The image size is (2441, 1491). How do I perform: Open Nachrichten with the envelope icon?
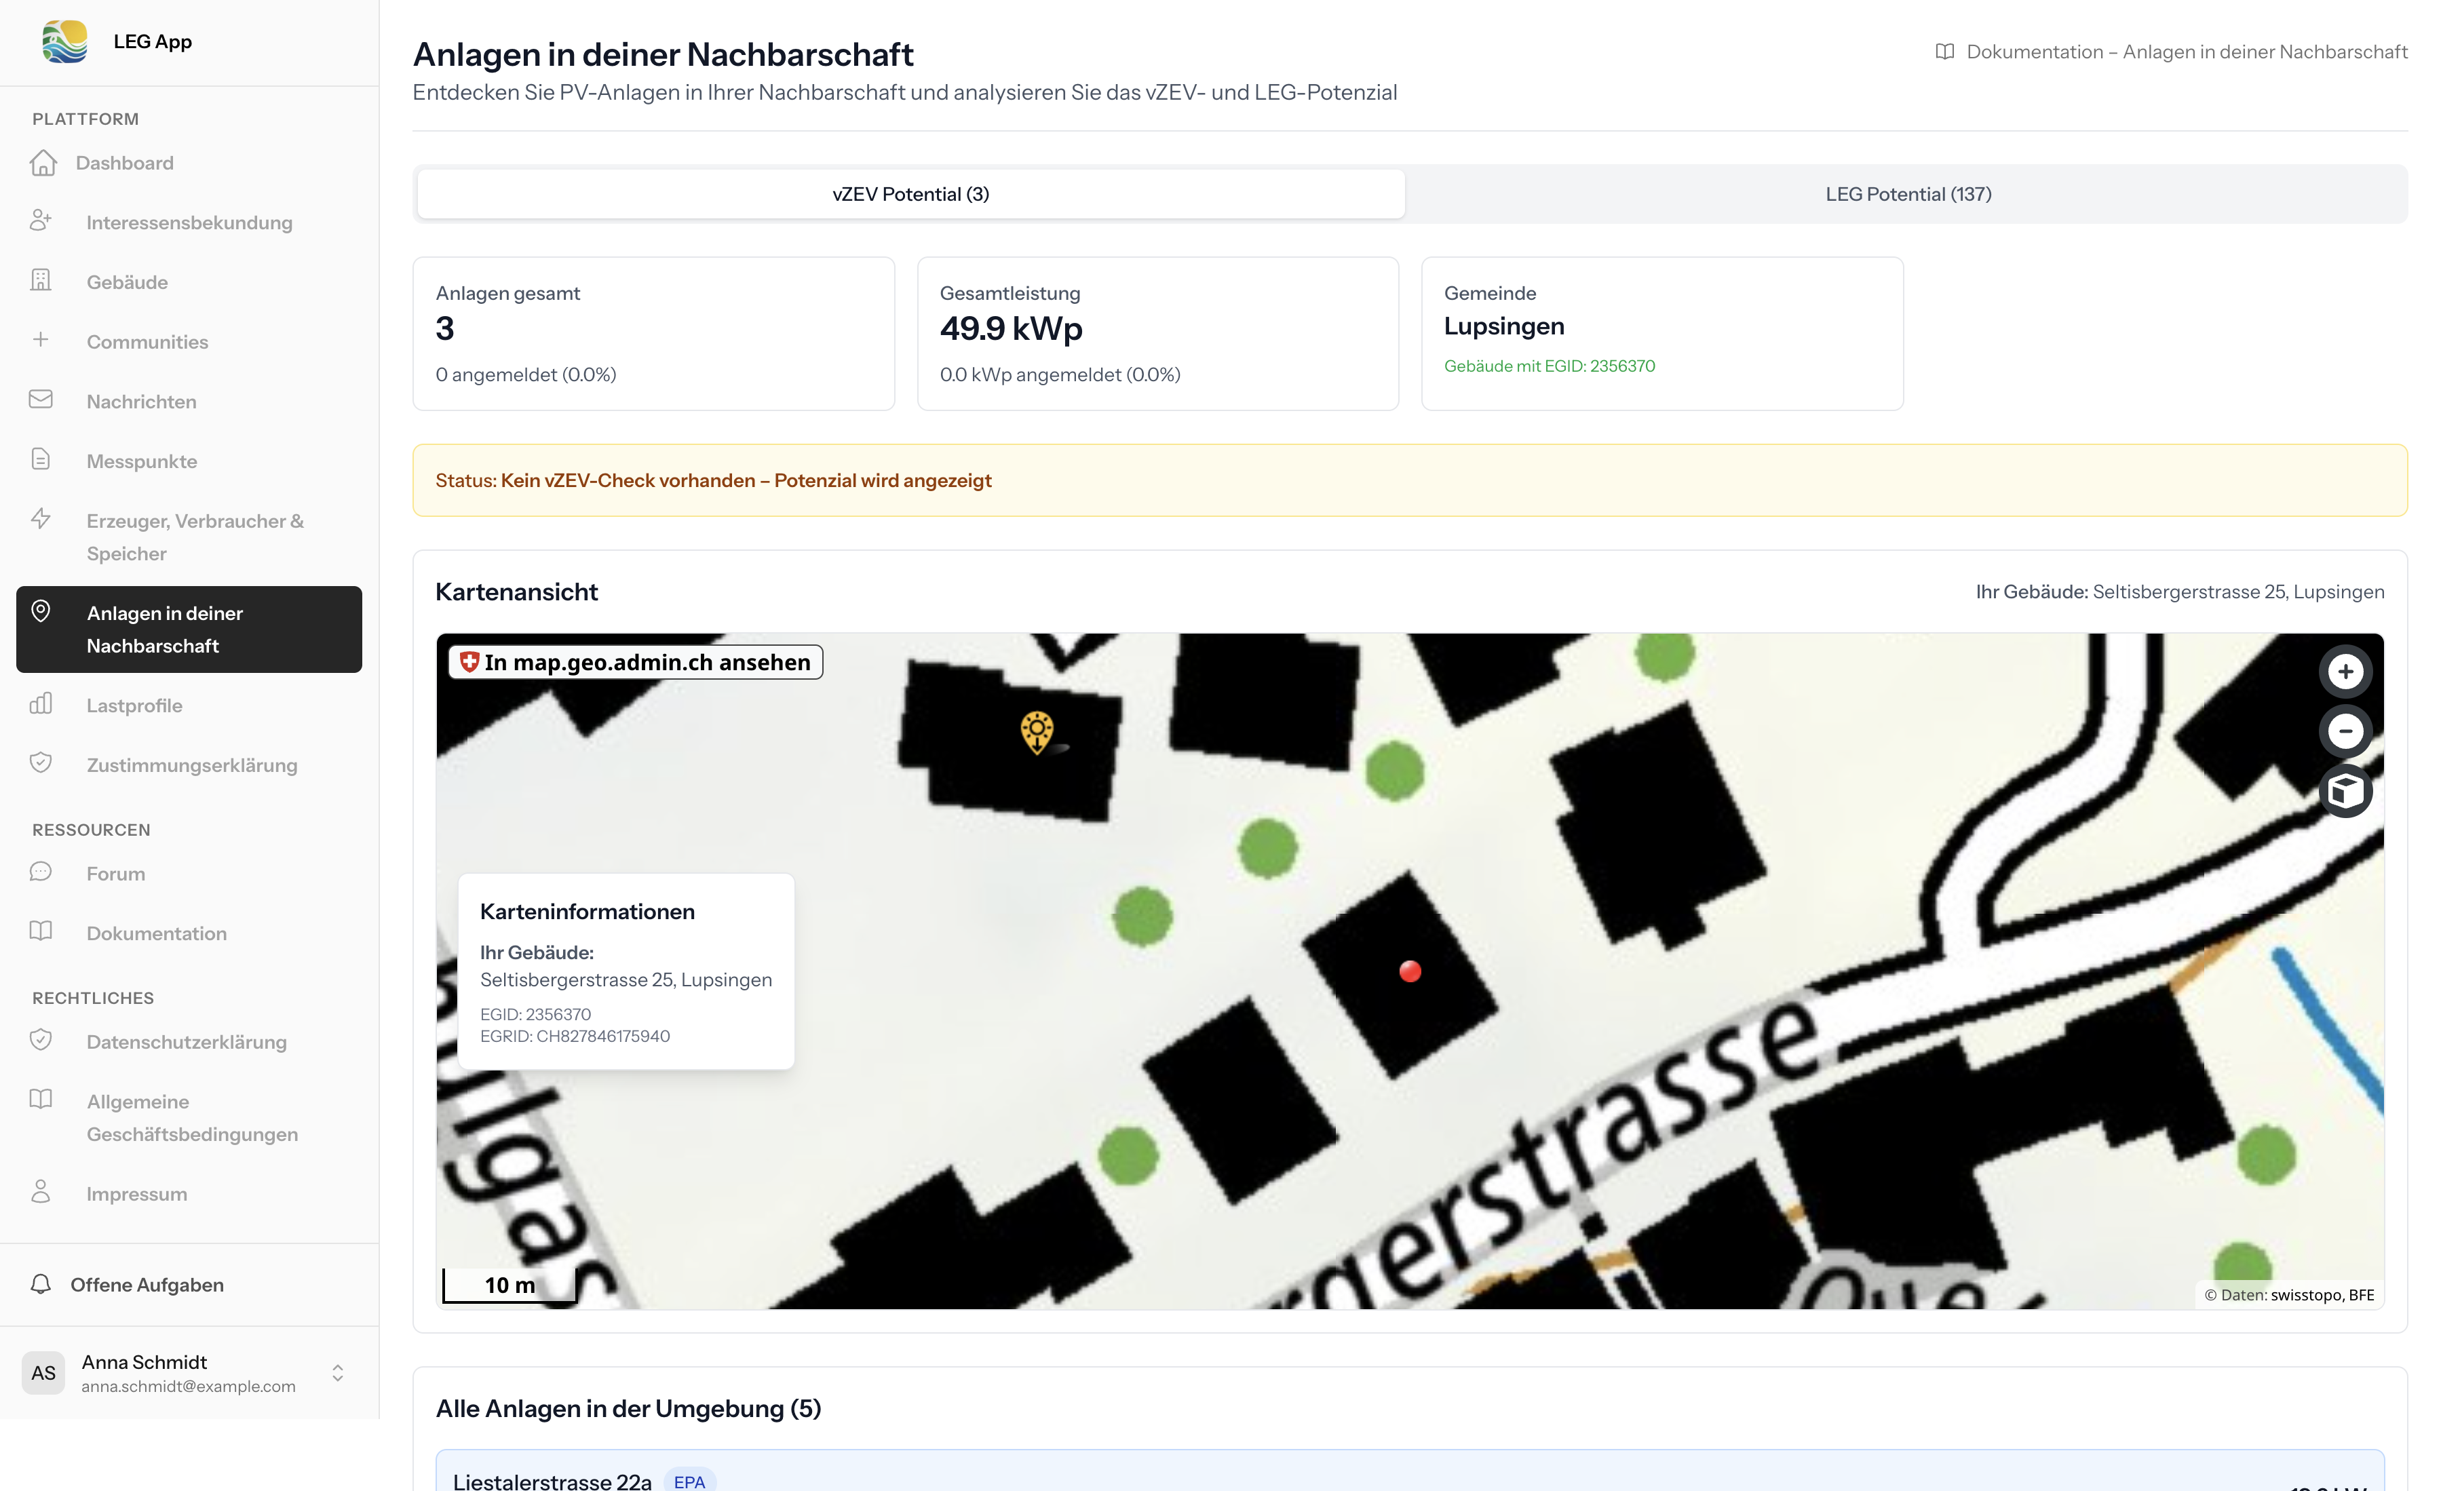click(x=41, y=400)
